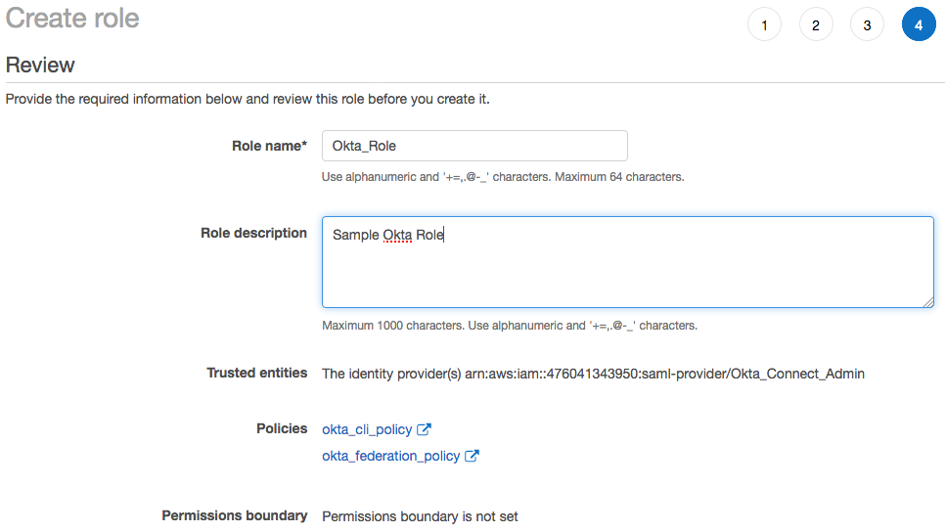The image size is (946, 532).
Task: Grab the description box resize handle
Action: click(x=927, y=301)
